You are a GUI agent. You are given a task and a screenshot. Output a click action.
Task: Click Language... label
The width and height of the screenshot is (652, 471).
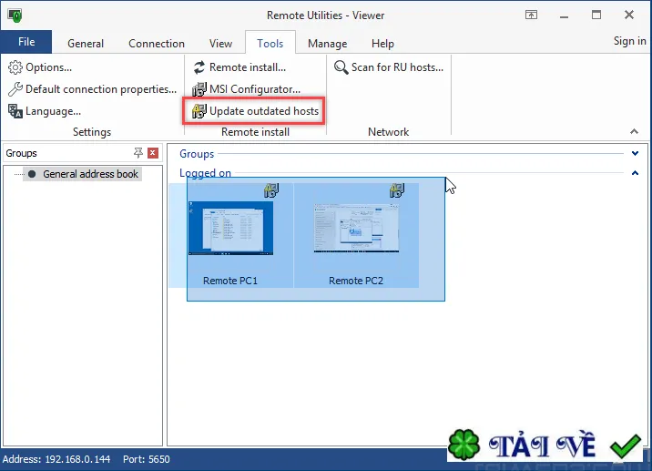click(x=53, y=111)
